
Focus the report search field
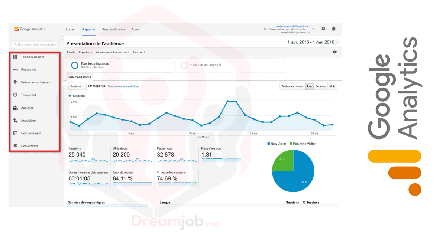[x=35, y=45]
